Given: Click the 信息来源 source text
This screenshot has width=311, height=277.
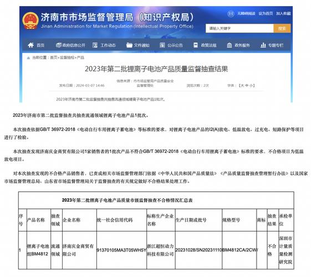Looking at the screenshot, I should 145,83.
